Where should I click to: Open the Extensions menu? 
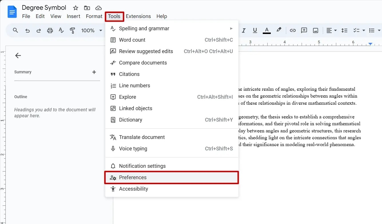[x=138, y=16]
